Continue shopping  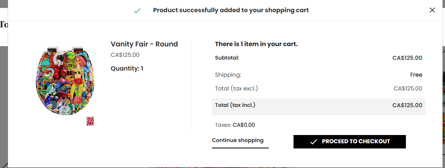[x=238, y=140]
